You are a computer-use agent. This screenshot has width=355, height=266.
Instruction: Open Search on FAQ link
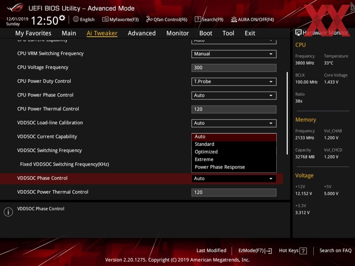click(x=335, y=250)
